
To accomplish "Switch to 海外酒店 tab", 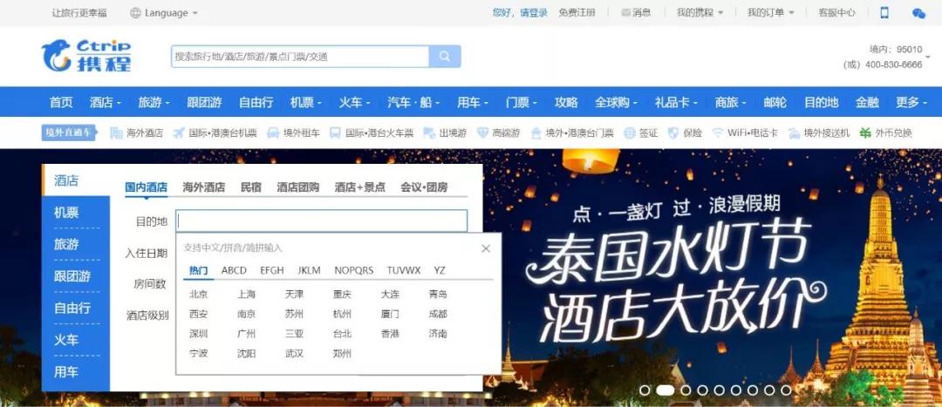I will [x=203, y=187].
